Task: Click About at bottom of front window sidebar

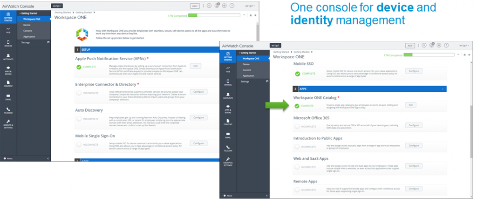Action: point(228,196)
